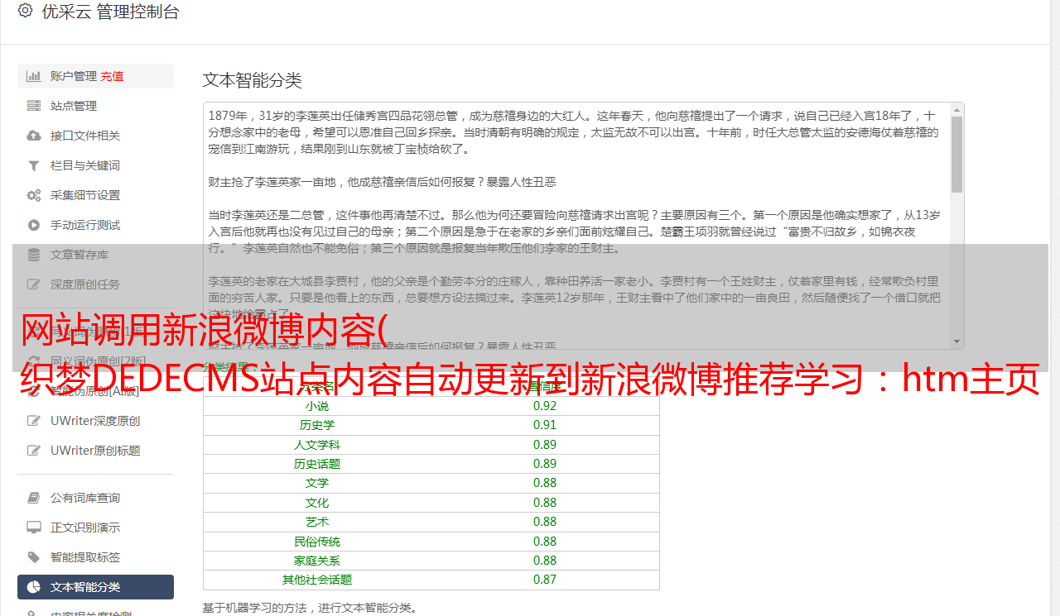The image size is (1060, 616).
Task: Select the 0.92 confidence value
Action: point(545,406)
